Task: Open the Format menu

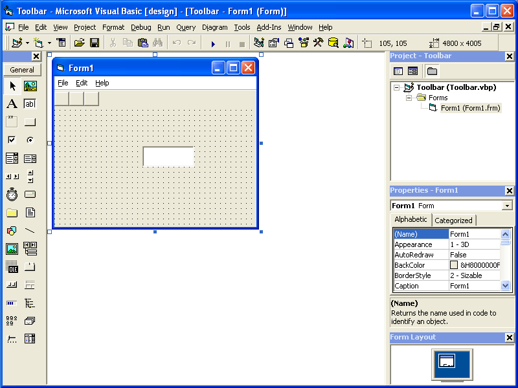Action: 113,27
